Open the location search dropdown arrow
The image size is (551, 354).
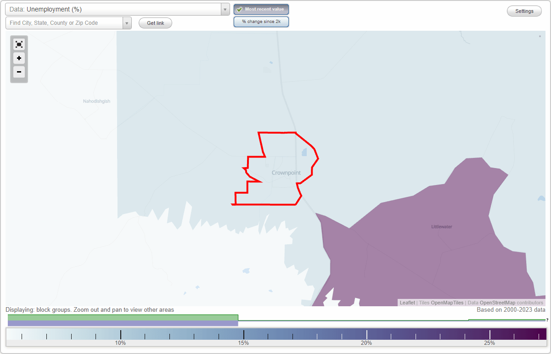pos(127,23)
